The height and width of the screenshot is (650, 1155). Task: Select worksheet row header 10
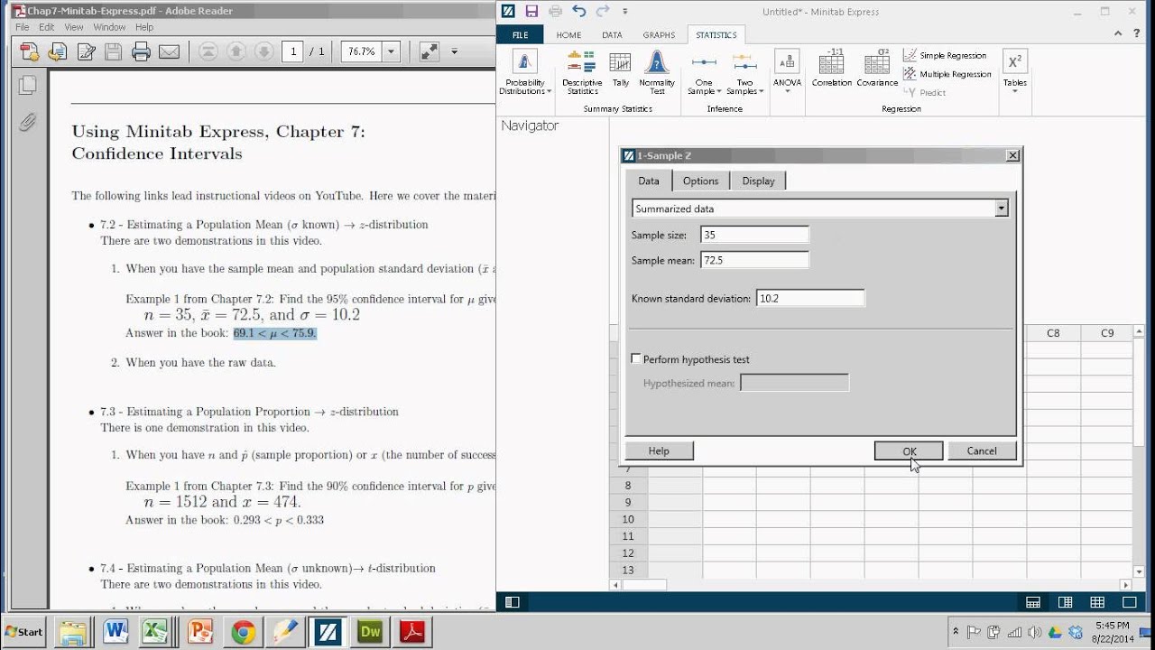[x=628, y=519]
